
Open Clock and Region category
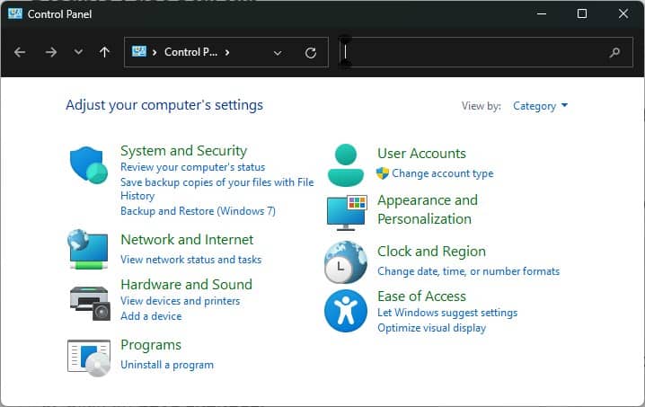click(x=431, y=252)
